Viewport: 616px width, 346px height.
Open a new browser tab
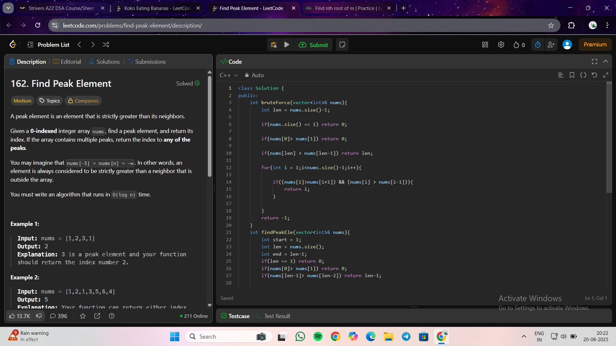tap(403, 8)
